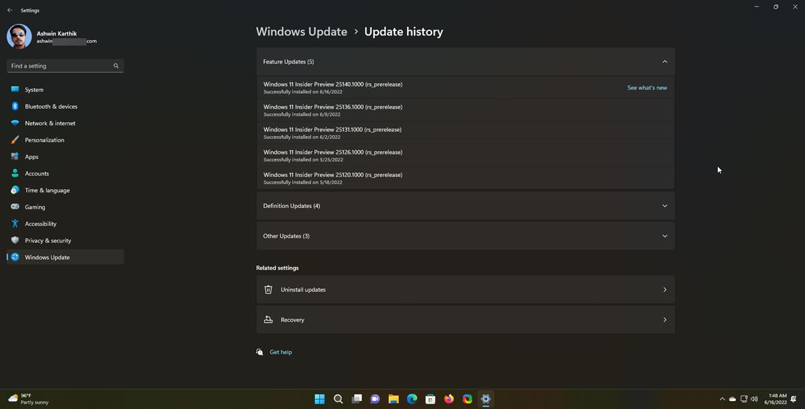
Task: Select the Gaming icon in the sidebar
Action: point(15,207)
